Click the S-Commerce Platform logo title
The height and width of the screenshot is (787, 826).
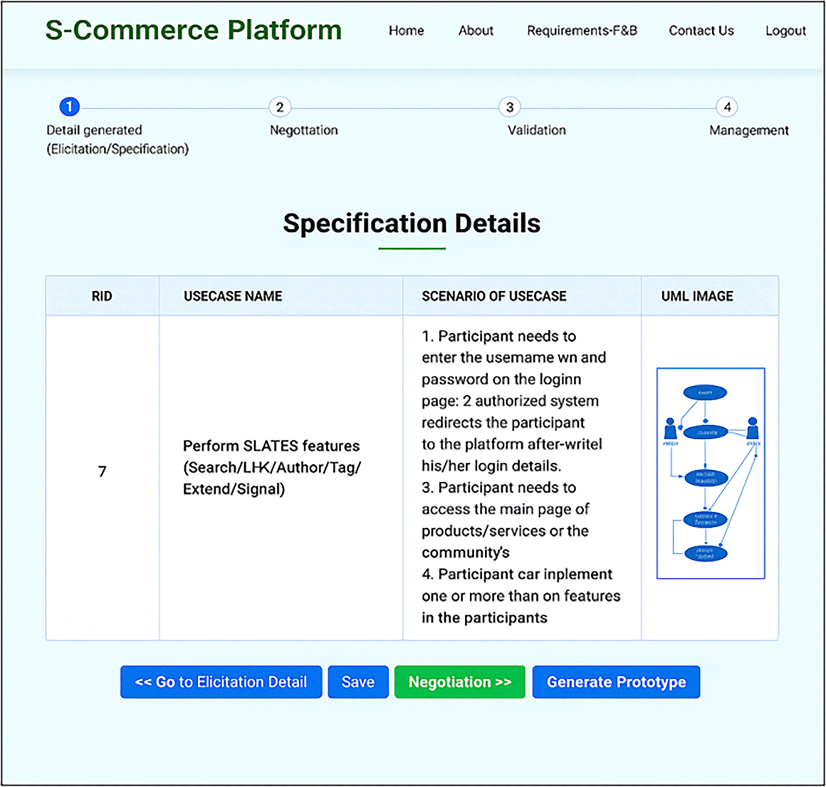coord(193,30)
